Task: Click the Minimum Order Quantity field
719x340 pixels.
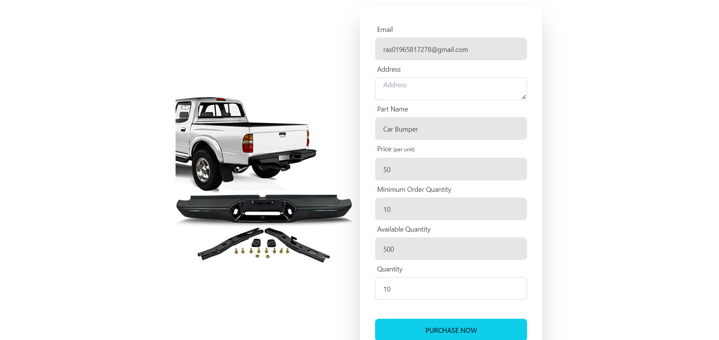Action: pos(451,209)
